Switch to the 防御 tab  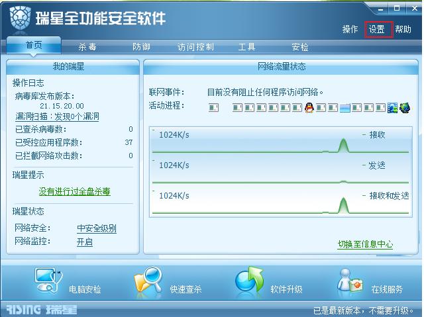click(141, 47)
